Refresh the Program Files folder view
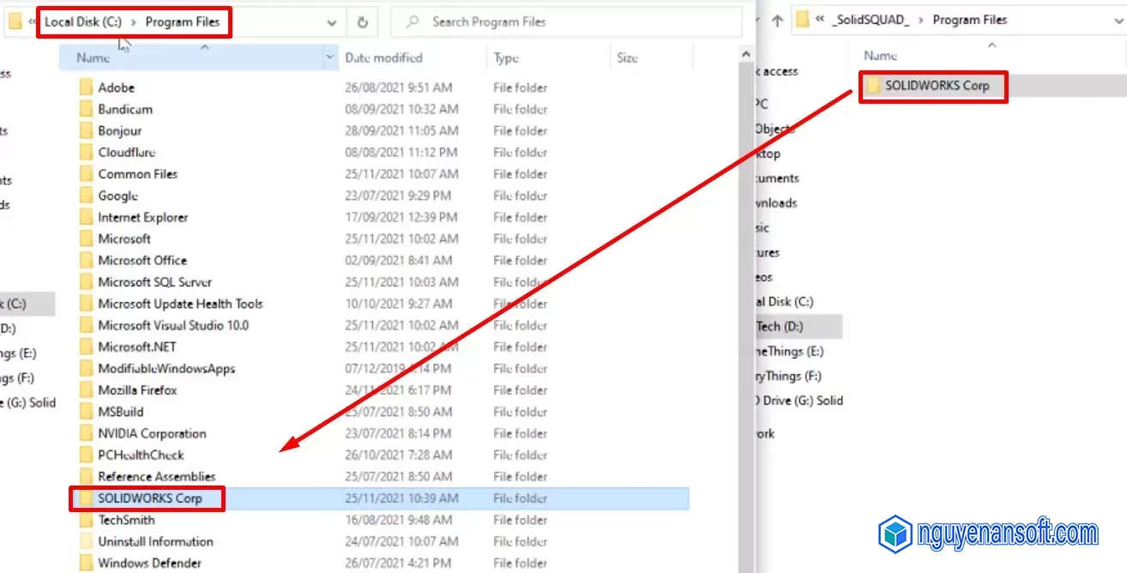The width and height of the screenshot is (1127, 573). tap(362, 21)
